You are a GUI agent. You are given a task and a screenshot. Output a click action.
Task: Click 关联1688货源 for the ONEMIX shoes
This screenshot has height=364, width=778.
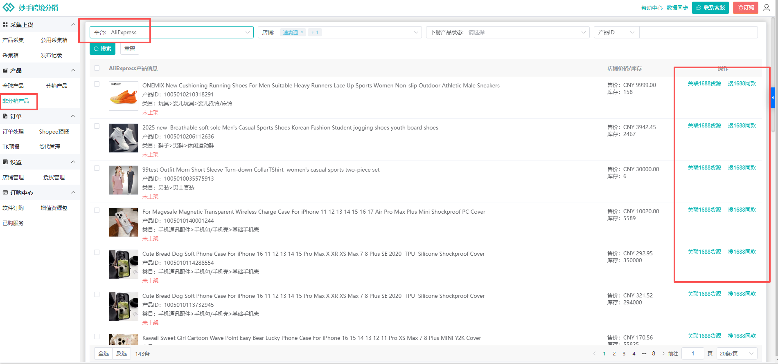(x=704, y=83)
